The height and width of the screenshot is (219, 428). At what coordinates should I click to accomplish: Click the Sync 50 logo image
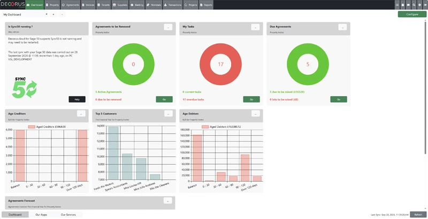tap(25, 88)
